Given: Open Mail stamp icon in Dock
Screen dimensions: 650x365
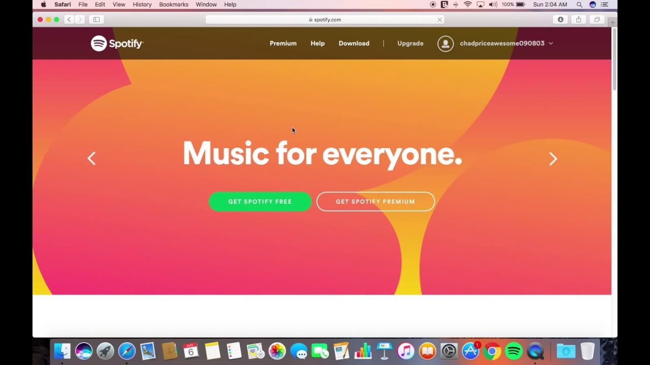Looking at the screenshot, I should coord(148,351).
